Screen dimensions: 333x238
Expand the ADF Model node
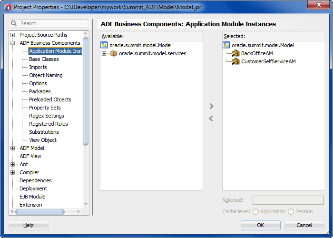[12, 148]
